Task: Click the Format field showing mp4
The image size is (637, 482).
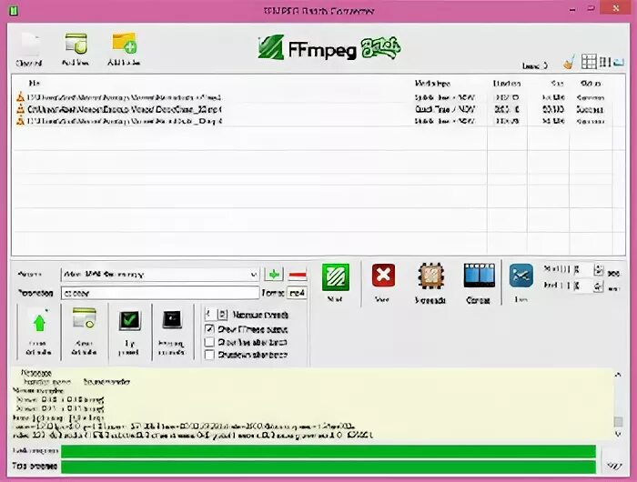Action: (297, 293)
